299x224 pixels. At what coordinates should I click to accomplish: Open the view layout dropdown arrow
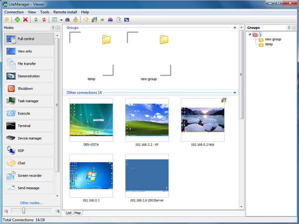click(61, 20)
